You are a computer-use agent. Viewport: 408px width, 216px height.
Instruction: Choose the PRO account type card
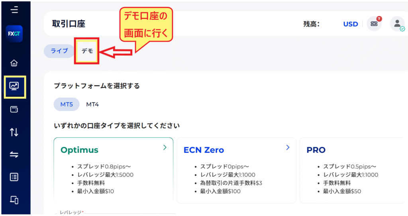click(x=351, y=169)
